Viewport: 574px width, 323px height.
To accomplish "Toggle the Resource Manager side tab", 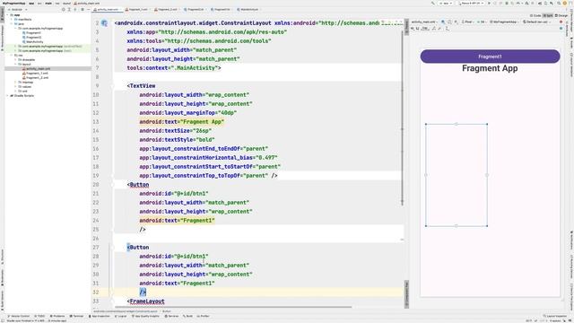I will tap(2, 37).
